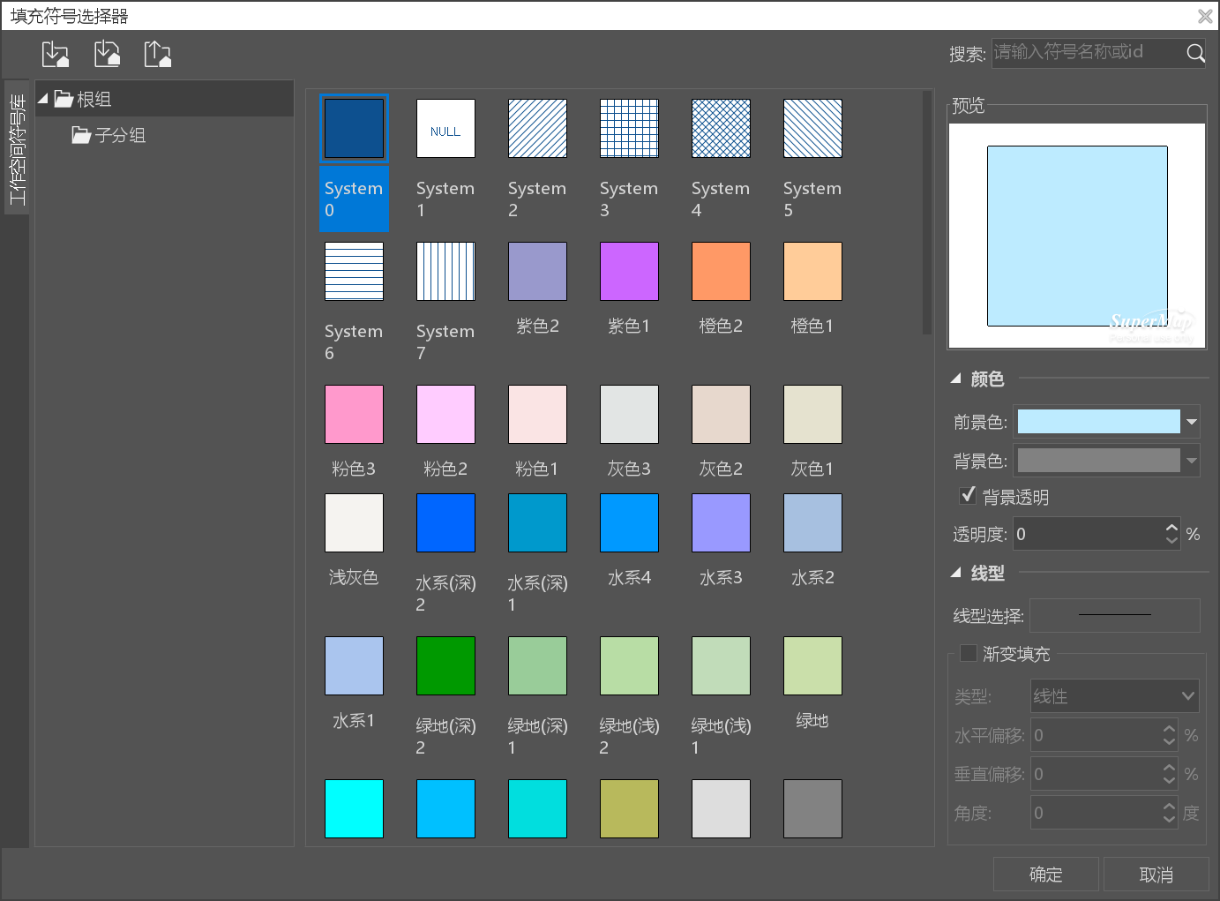Switch to the 工作空间符号库 side tab
The image size is (1220, 901).
pos(17,148)
